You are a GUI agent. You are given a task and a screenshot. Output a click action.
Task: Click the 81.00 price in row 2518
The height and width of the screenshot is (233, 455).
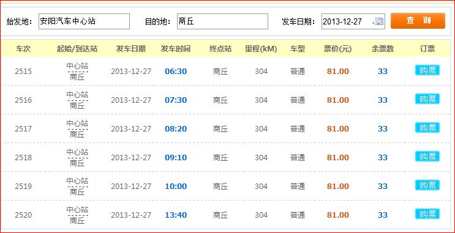338,157
